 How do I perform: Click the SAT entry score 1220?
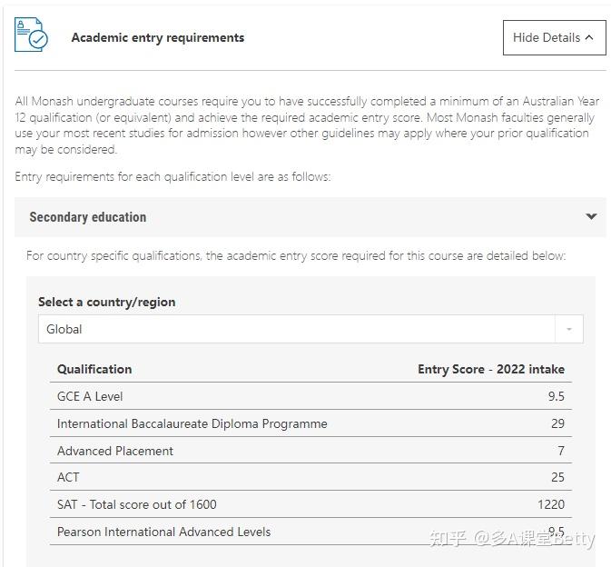pyautogui.click(x=550, y=504)
